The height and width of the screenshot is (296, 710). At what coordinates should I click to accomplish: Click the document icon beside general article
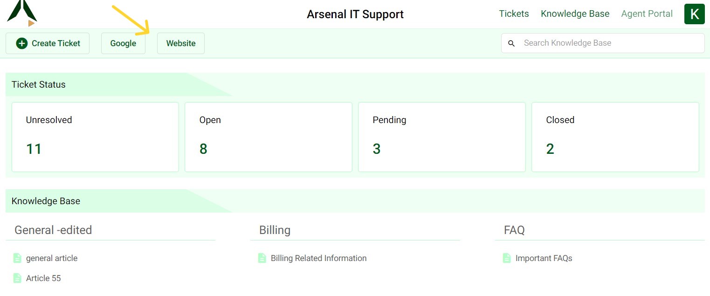pos(18,258)
